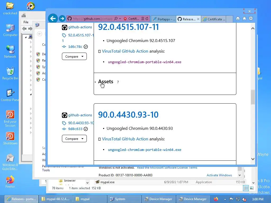Click the search magnifier in address bar

coord(116,19)
